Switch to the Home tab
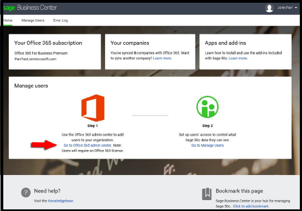 click(8, 20)
